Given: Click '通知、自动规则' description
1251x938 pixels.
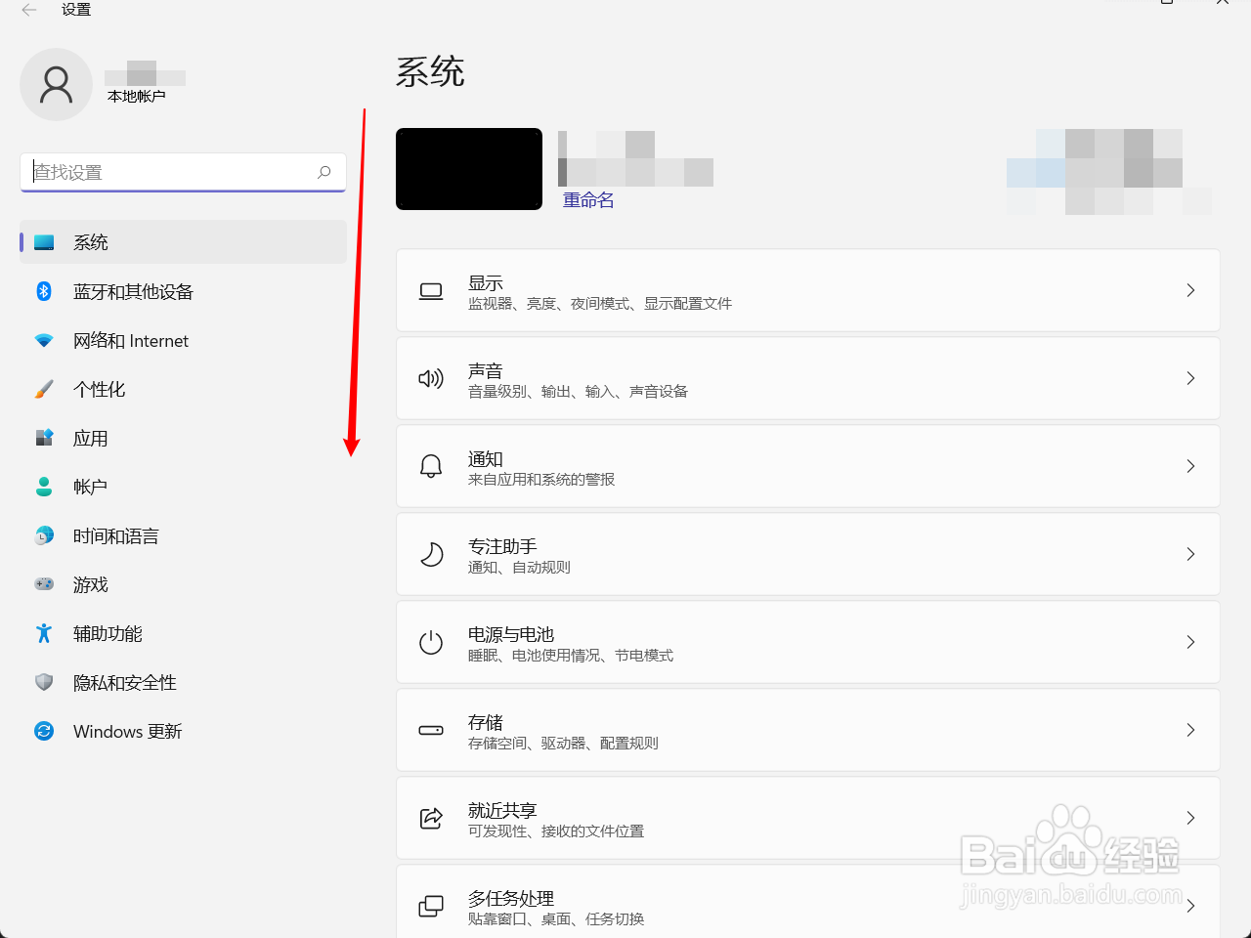Looking at the screenshot, I should pyautogui.click(x=519, y=568).
